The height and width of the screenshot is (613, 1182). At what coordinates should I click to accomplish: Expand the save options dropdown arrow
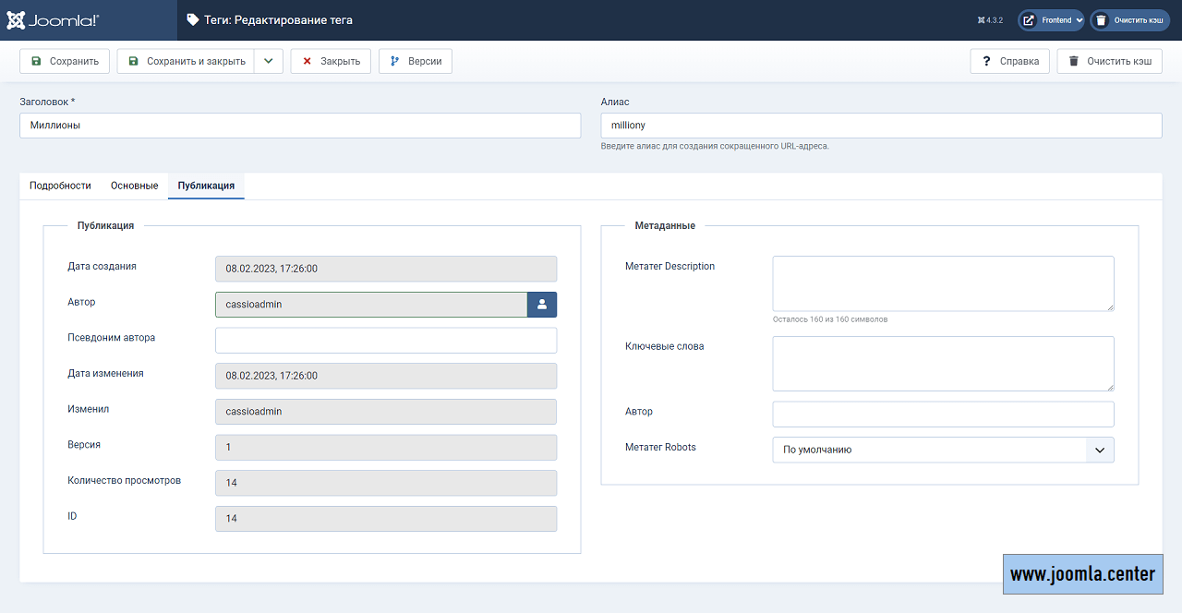click(268, 62)
